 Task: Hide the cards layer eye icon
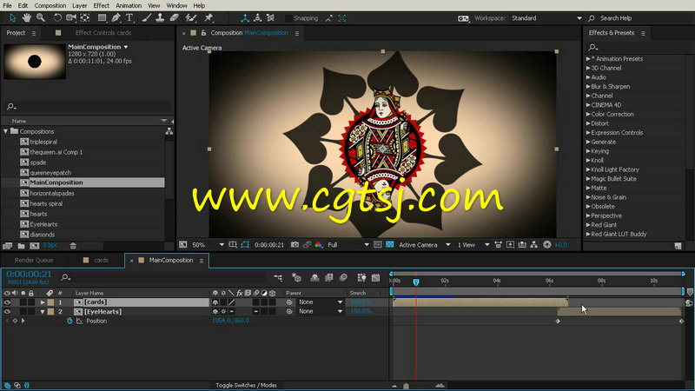coord(7,302)
